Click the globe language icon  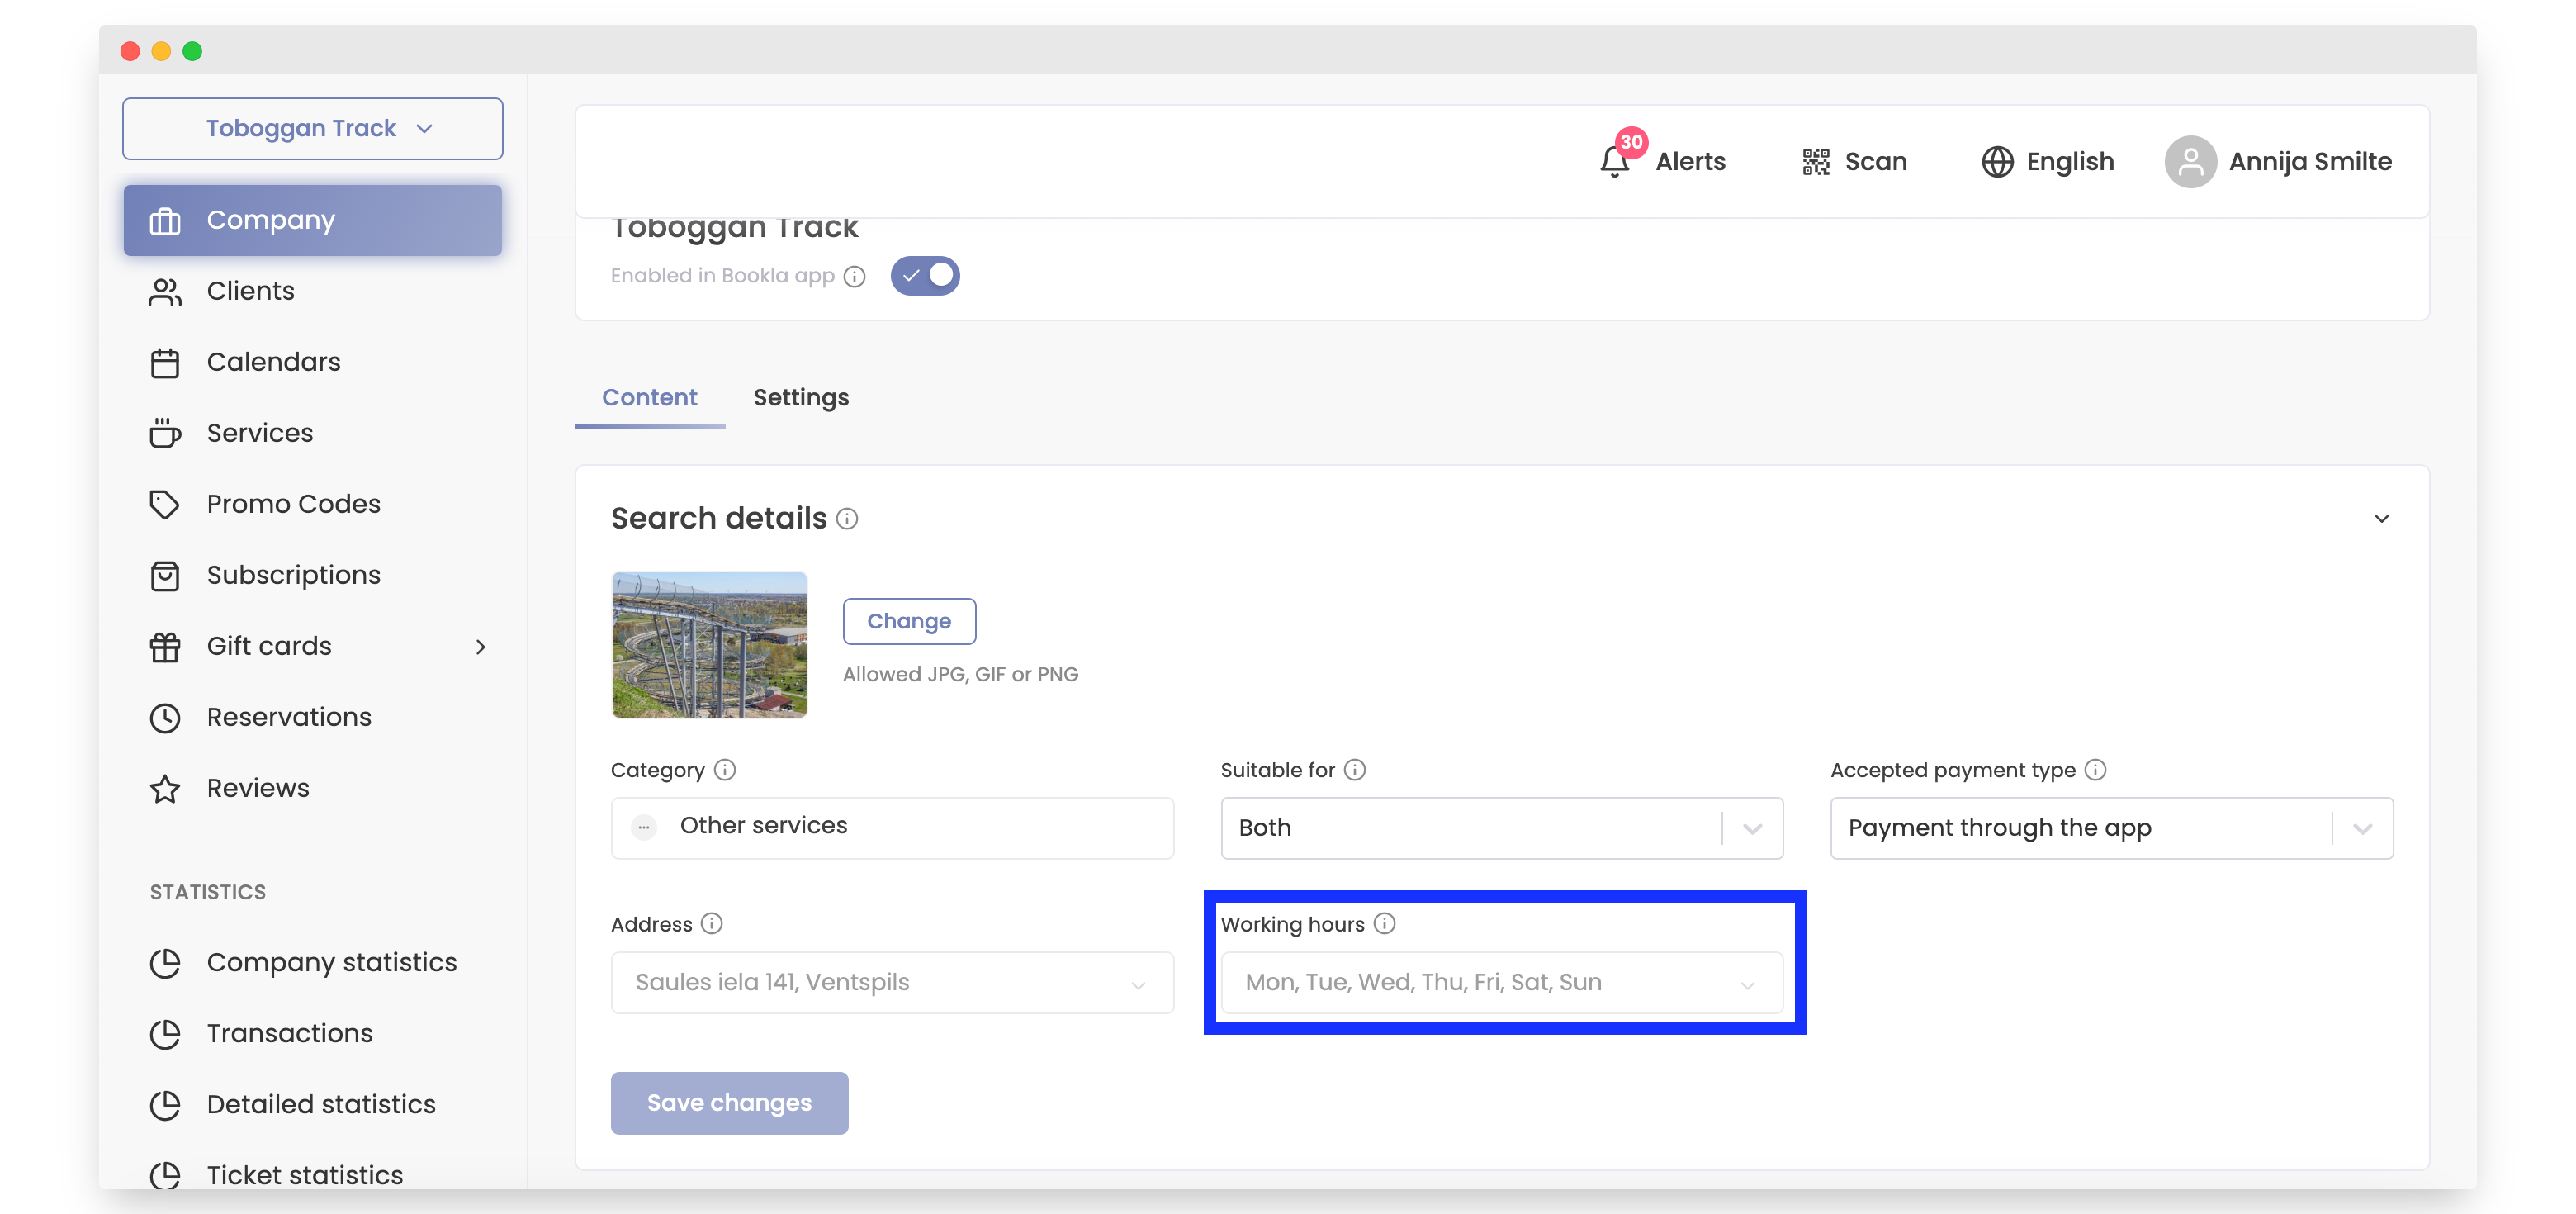pyautogui.click(x=1997, y=161)
